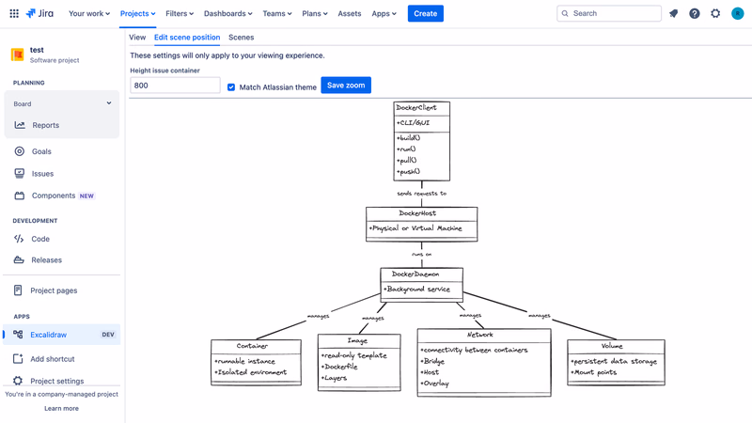Expand the Board dropdown chevron
Screen dimensions: 752x423
(x=109, y=103)
